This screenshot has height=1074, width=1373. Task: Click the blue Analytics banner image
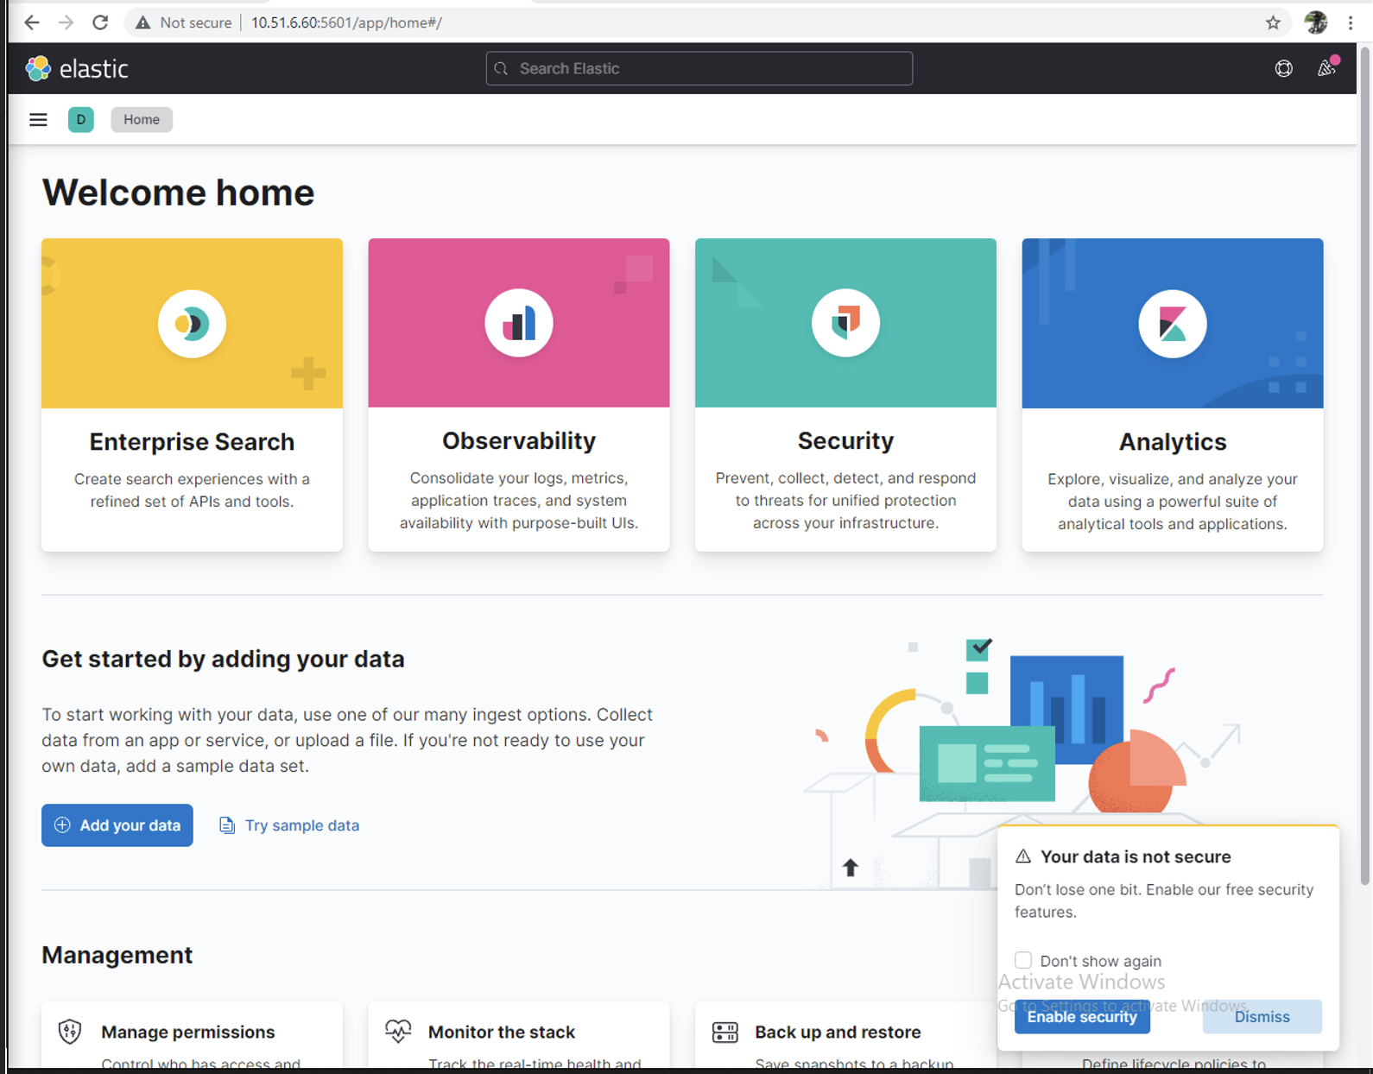point(1173,323)
